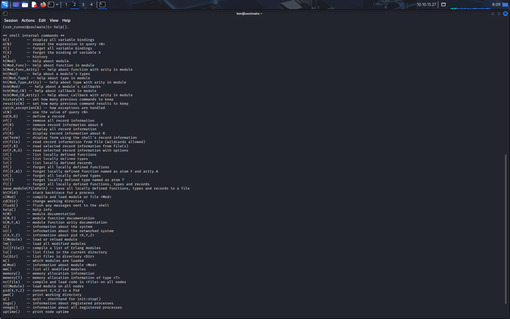This screenshot has width=510, height=319.
Task: Open the View menu
Action: click(54, 20)
